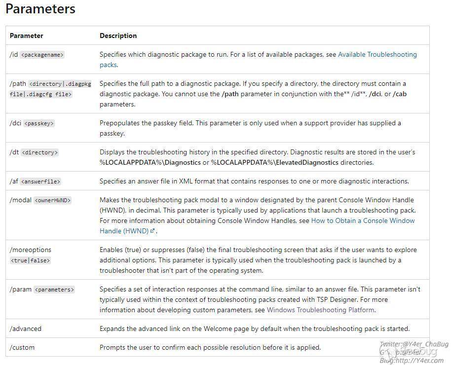The width and height of the screenshot is (451, 365).
Task: Click the /modal parameter name
Action: click(x=21, y=200)
